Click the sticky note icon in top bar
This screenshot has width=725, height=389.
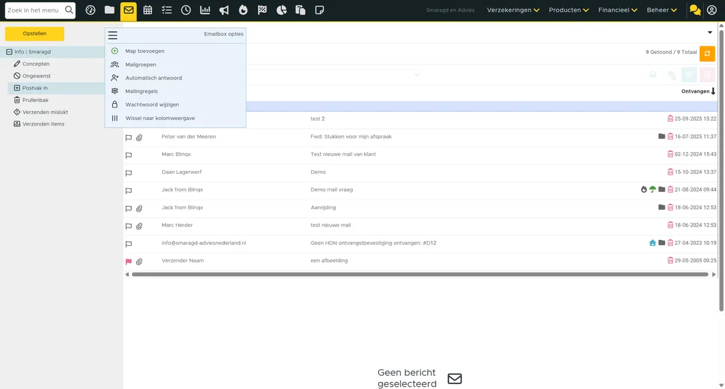[x=320, y=10]
